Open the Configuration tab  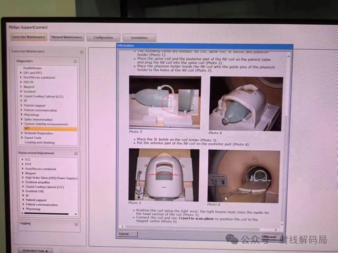point(103,37)
